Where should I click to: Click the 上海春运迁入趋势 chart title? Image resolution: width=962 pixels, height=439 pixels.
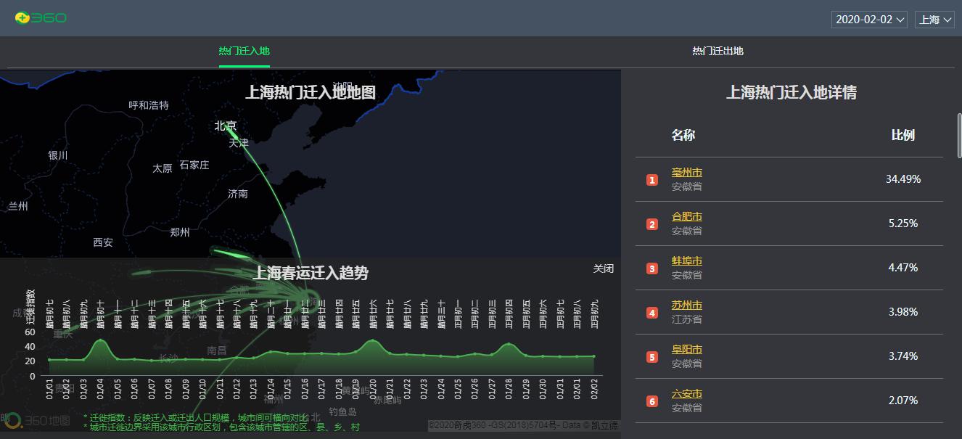click(311, 273)
